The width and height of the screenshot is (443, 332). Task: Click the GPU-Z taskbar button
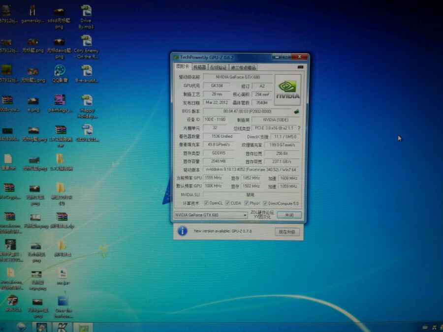click(x=83, y=328)
